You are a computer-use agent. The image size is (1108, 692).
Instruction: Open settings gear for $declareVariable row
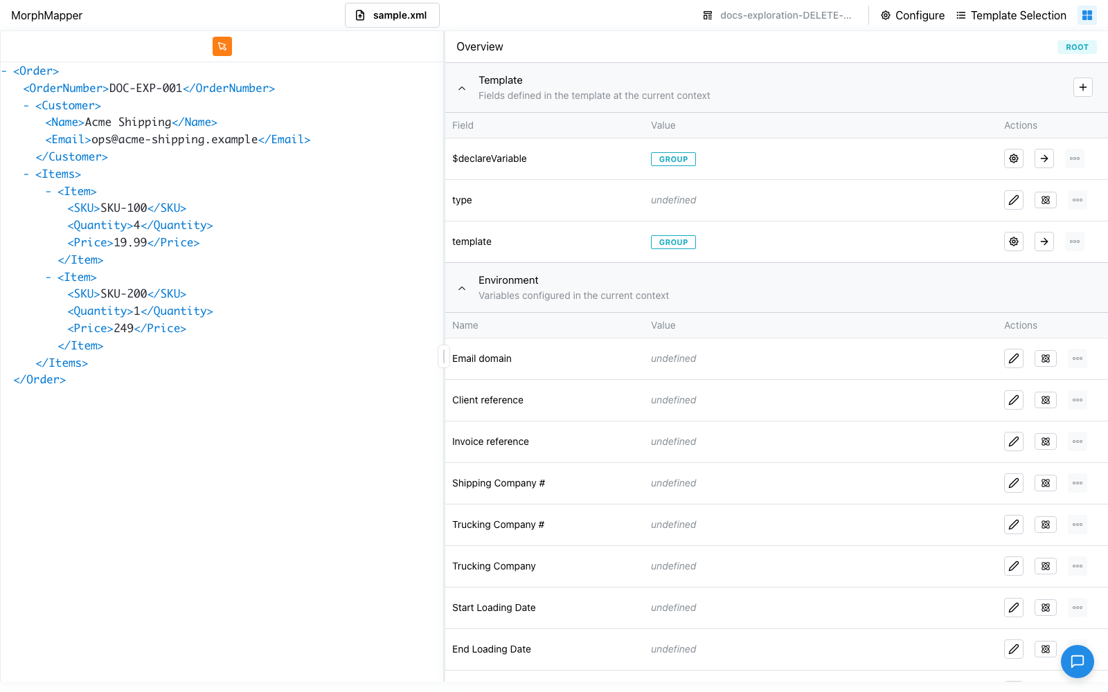click(1014, 158)
